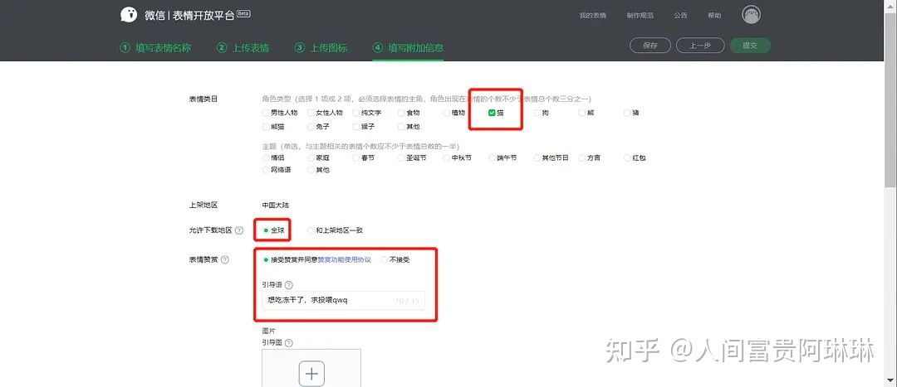This screenshot has height=387, width=897.
Task: Select the 圣诞节 theme
Action: [402, 157]
